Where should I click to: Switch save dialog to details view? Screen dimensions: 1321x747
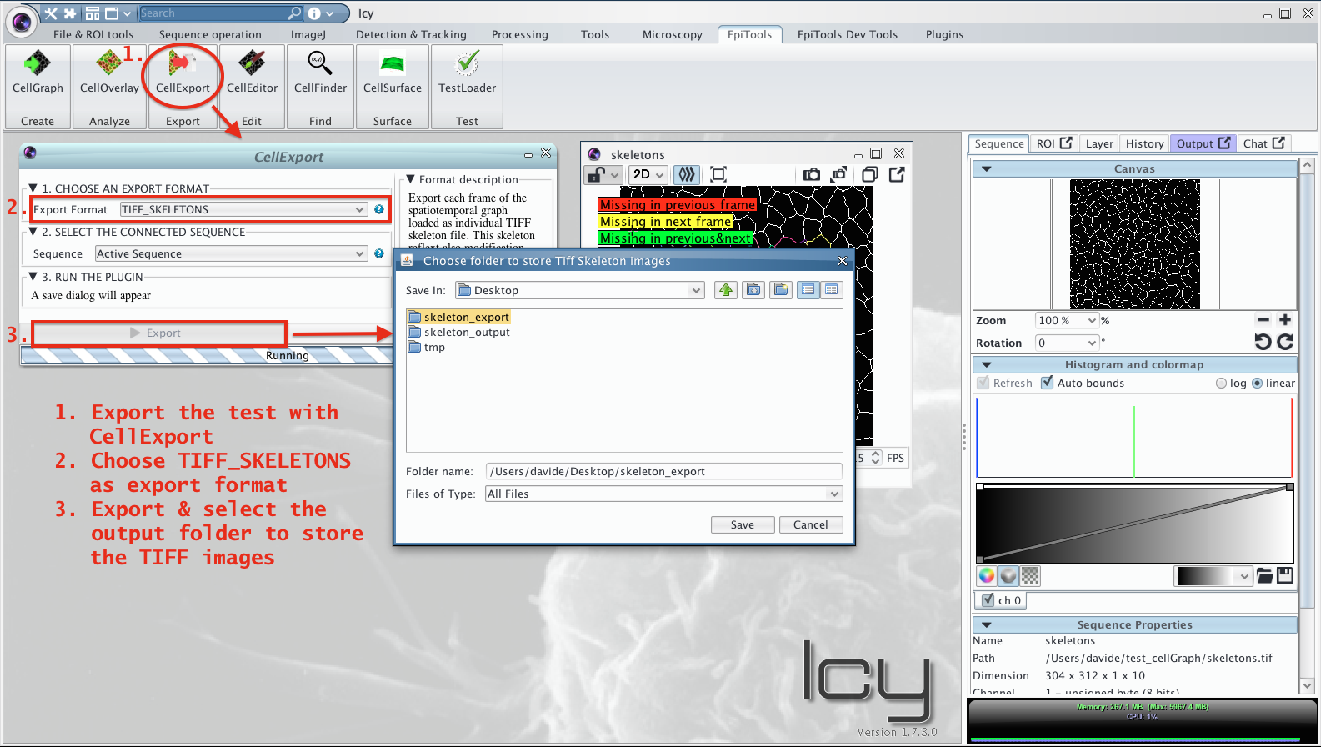pyautogui.click(x=832, y=290)
